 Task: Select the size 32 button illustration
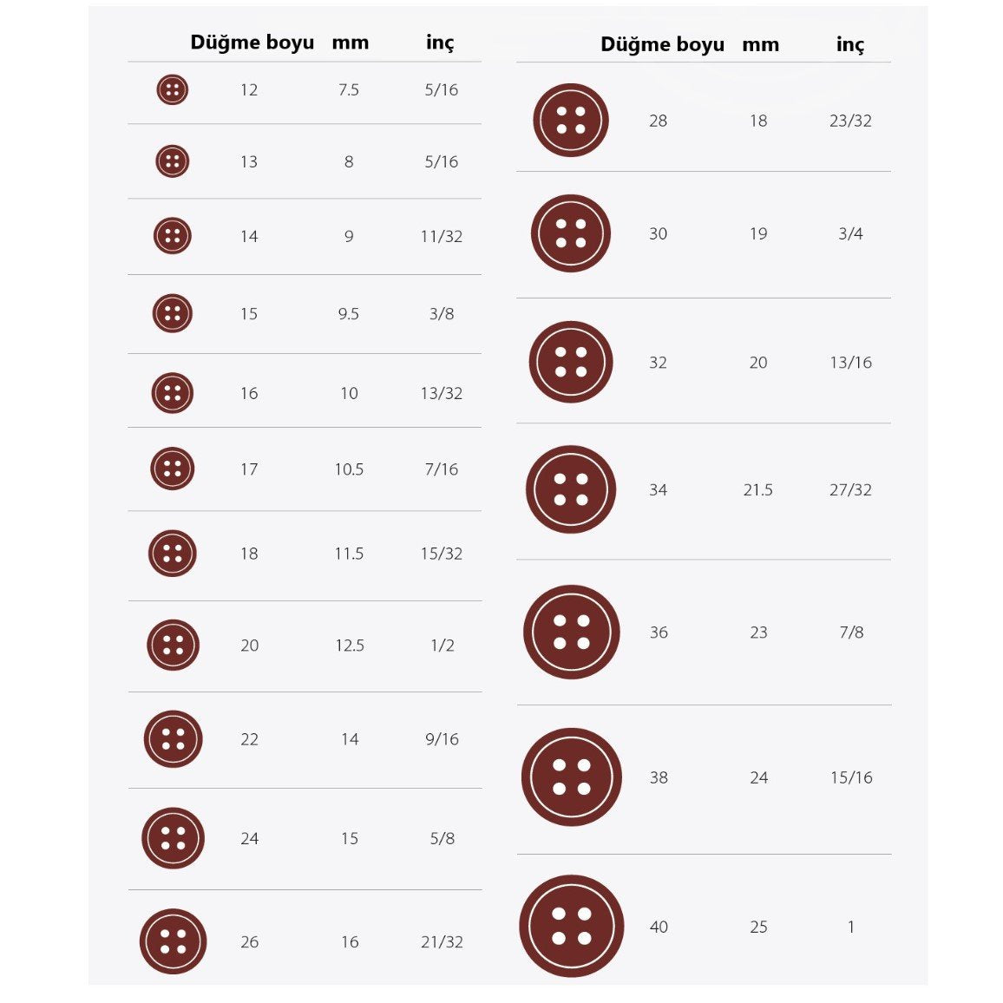[x=571, y=362]
